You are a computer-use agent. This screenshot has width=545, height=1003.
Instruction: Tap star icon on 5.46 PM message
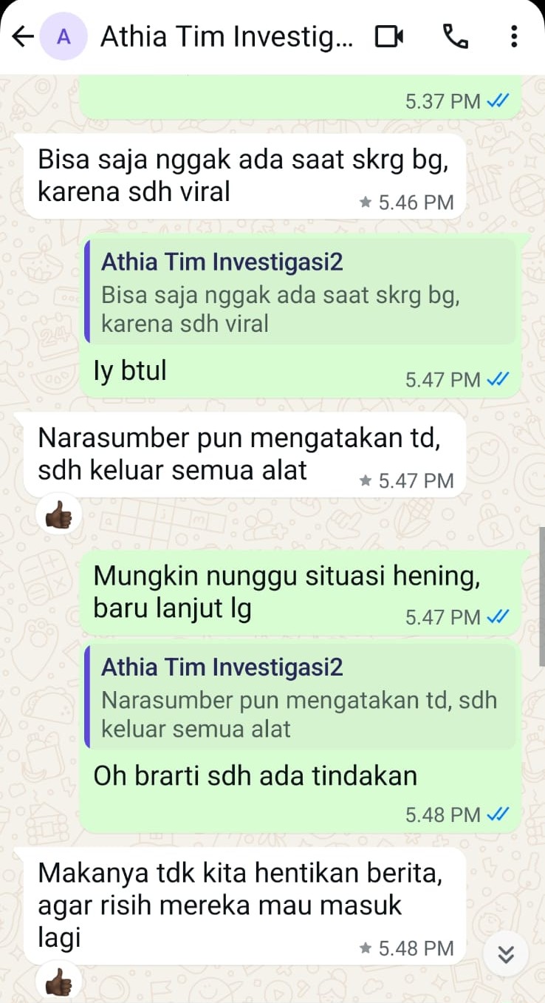click(365, 202)
